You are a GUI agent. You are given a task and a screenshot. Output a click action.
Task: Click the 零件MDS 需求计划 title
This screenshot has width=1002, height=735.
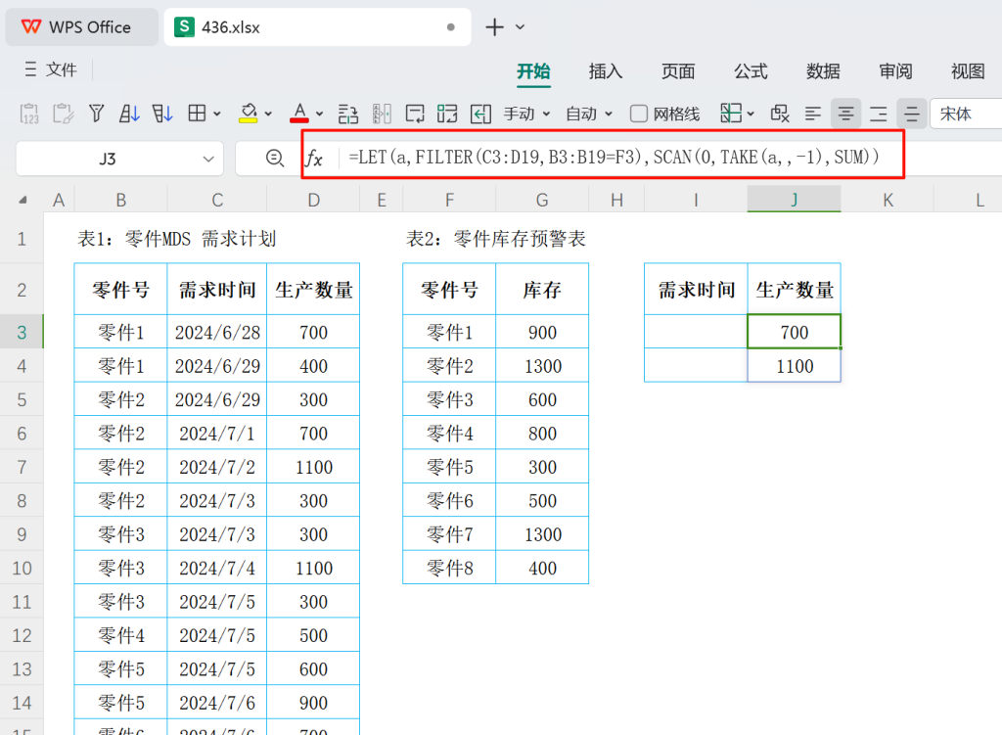[201, 239]
